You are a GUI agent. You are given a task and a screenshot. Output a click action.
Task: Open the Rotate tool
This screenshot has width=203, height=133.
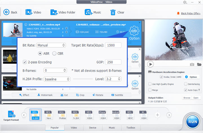point(98,95)
